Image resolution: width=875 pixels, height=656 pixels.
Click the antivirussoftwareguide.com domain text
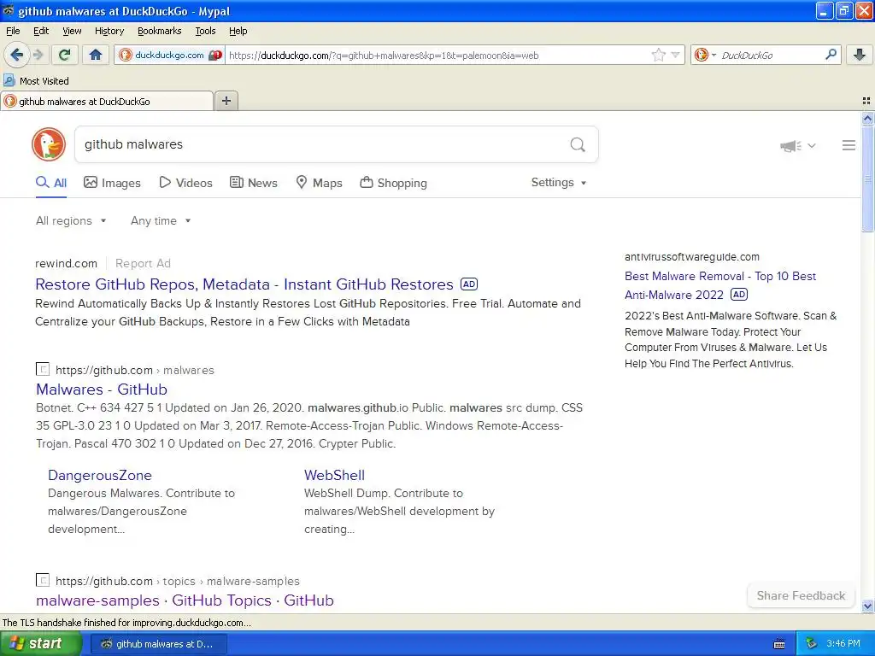pyautogui.click(x=692, y=256)
